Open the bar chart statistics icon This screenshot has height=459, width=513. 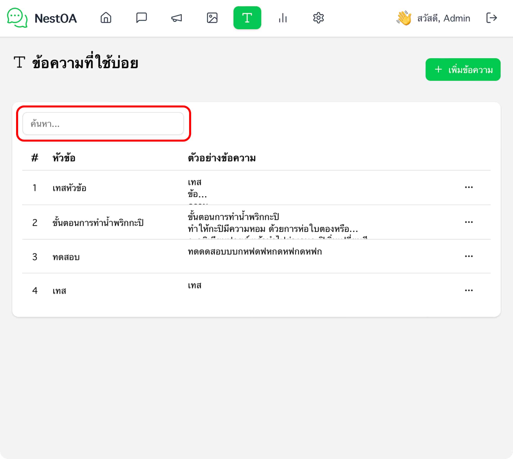[283, 18]
